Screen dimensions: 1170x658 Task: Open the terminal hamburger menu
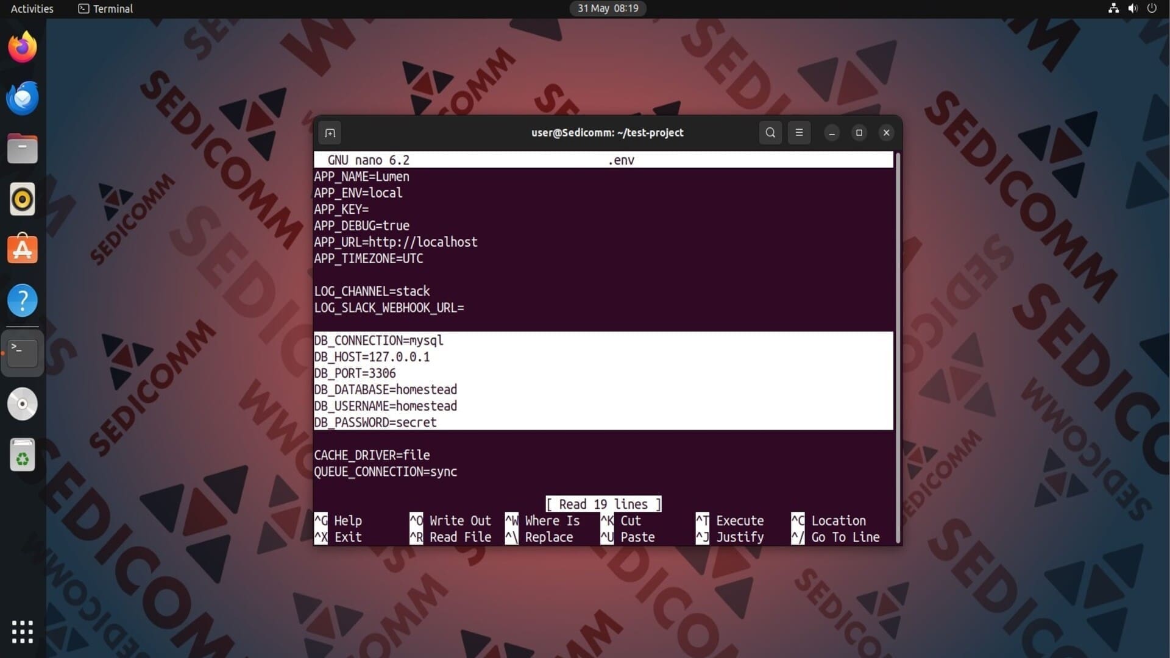[x=799, y=133]
